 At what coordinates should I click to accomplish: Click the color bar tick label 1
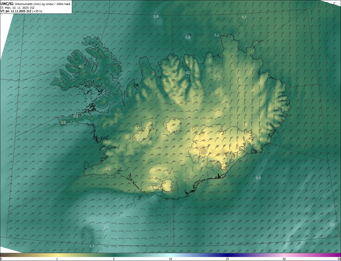[x=57, y=259]
